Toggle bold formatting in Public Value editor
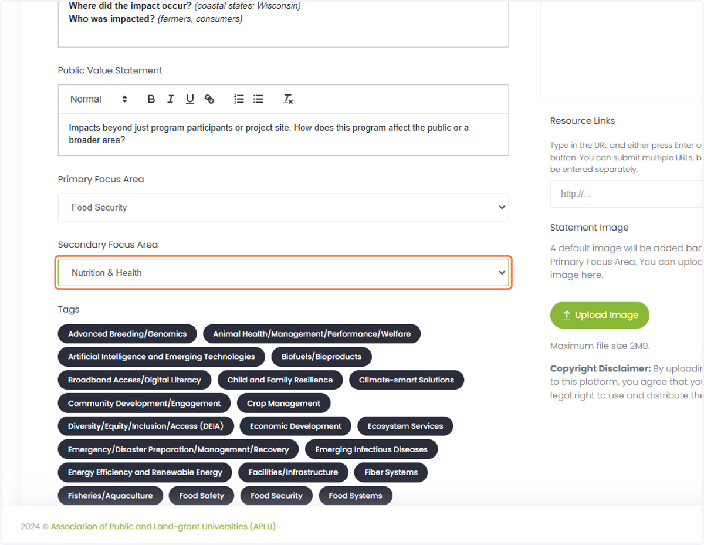 click(x=151, y=99)
